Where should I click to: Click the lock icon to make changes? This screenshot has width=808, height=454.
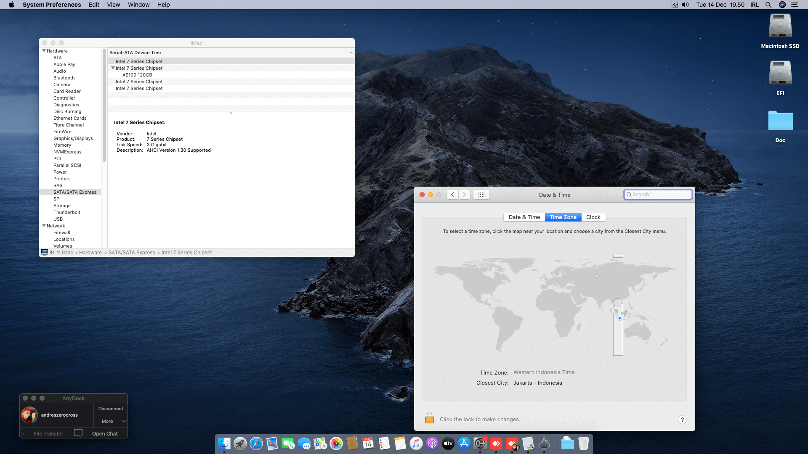coord(429,418)
